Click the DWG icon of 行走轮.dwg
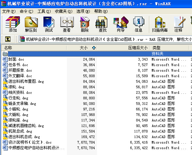This screenshot has width=192, height=155. pyautogui.click(x=5, y=98)
